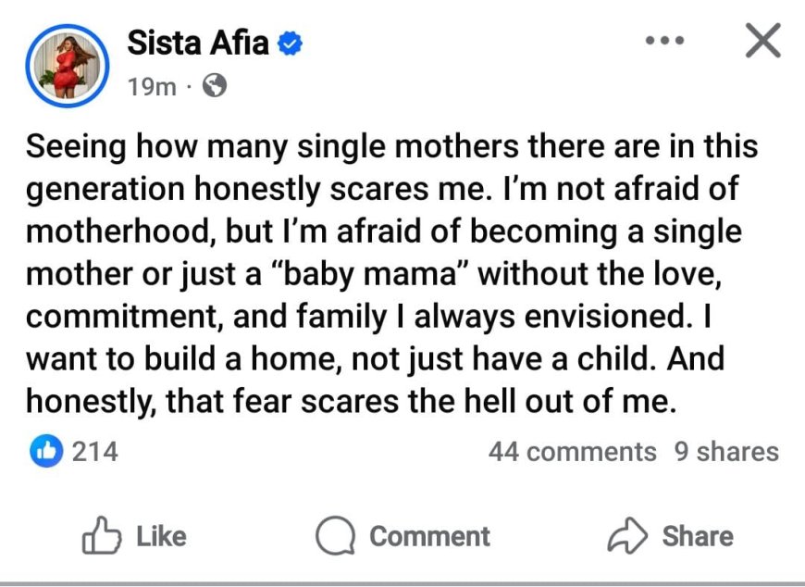The height and width of the screenshot is (587, 805).
Task: Click the thumbs-up Like icon
Action: [102, 535]
